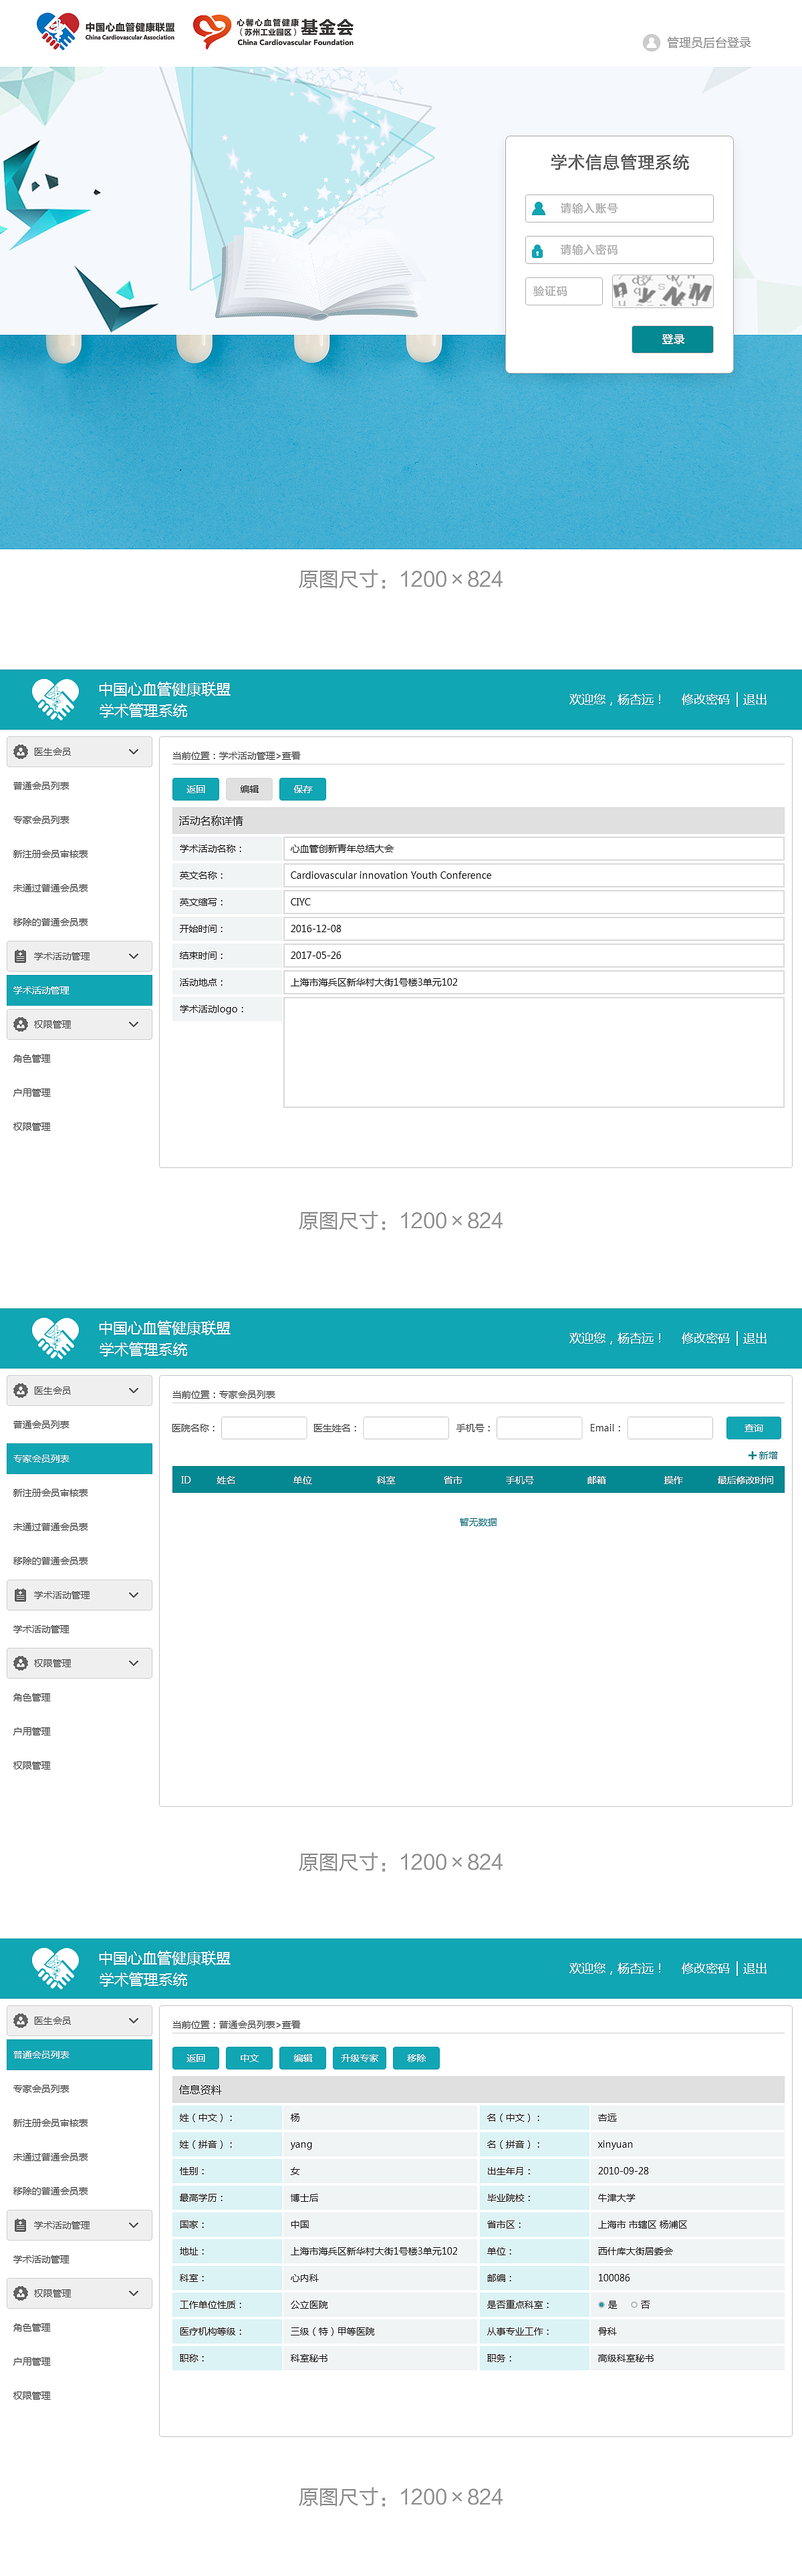Click 移除 on the 普通会员列表>查看 page
Viewport: 802px width, 2576px height.
tap(416, 2058)
